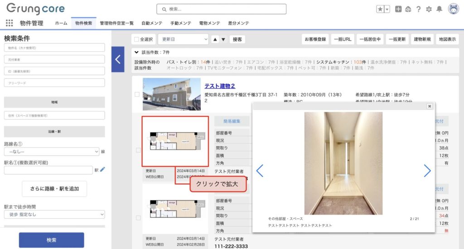The width and height of the screenshot is (464, 249).
Task: Open the 自動メンテ tab
Action: 151,23
